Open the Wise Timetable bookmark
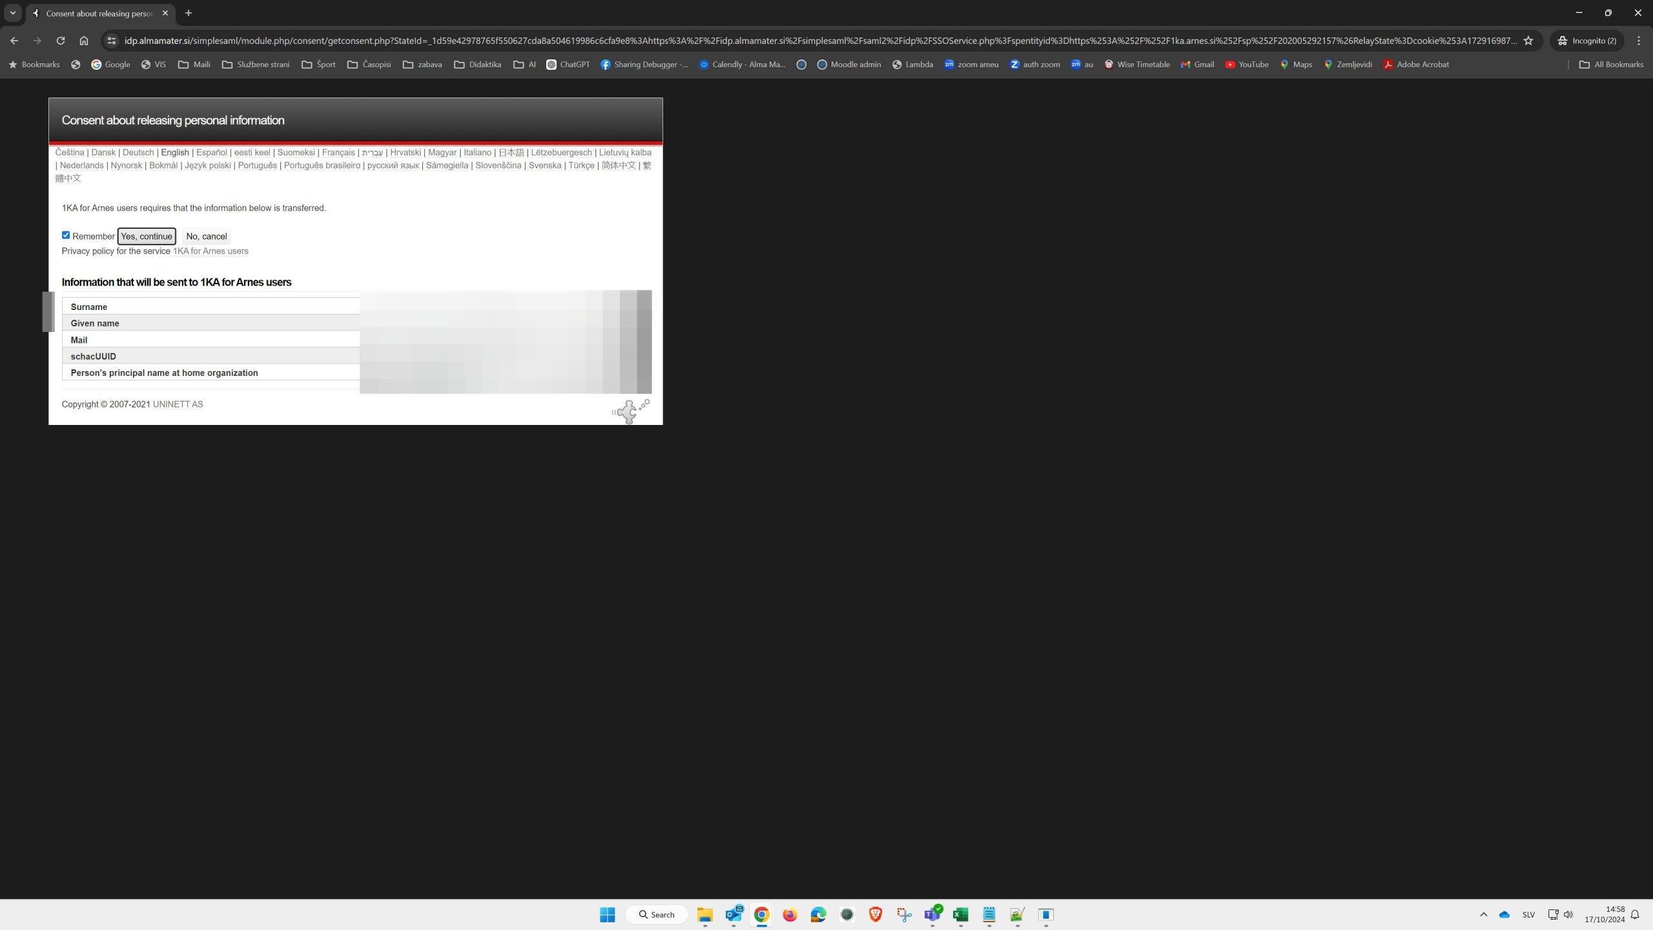1653x930 pixels. 1136,65
